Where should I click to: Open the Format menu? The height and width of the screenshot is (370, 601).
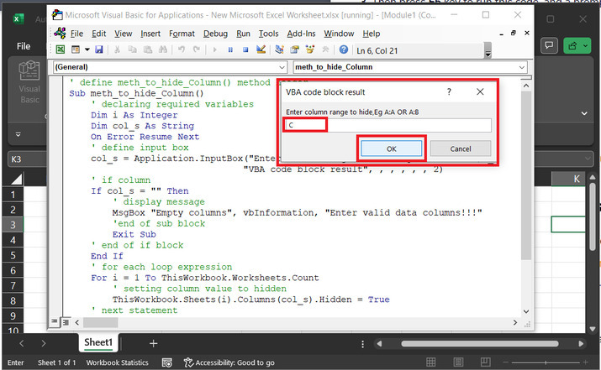point(182,34)
